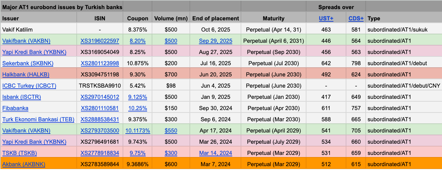
Task: Click the 10.1173% coupon link
Action: 138,131
